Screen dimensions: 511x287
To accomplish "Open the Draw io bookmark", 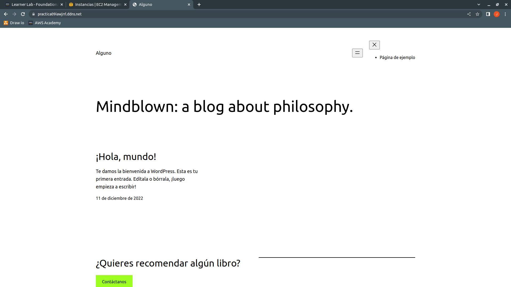I will tap(14, 23).
